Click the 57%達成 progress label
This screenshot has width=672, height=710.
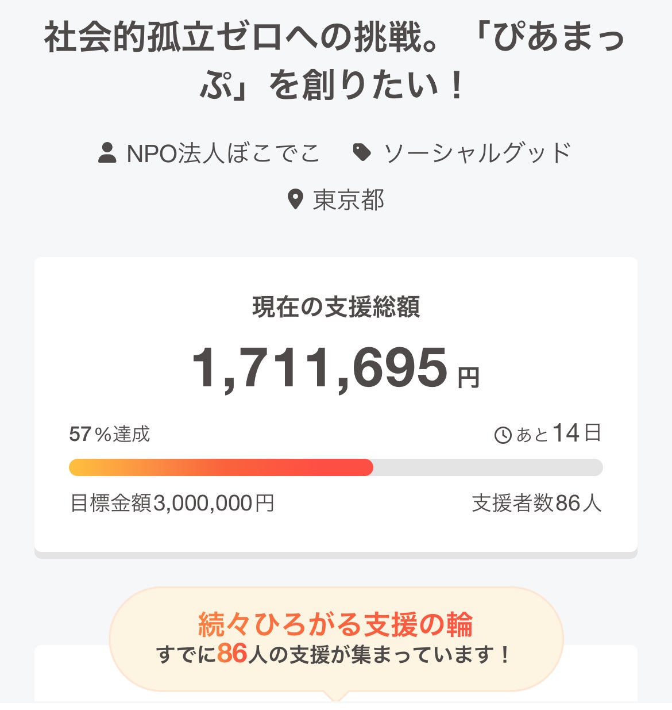click(x=109, y=434)
